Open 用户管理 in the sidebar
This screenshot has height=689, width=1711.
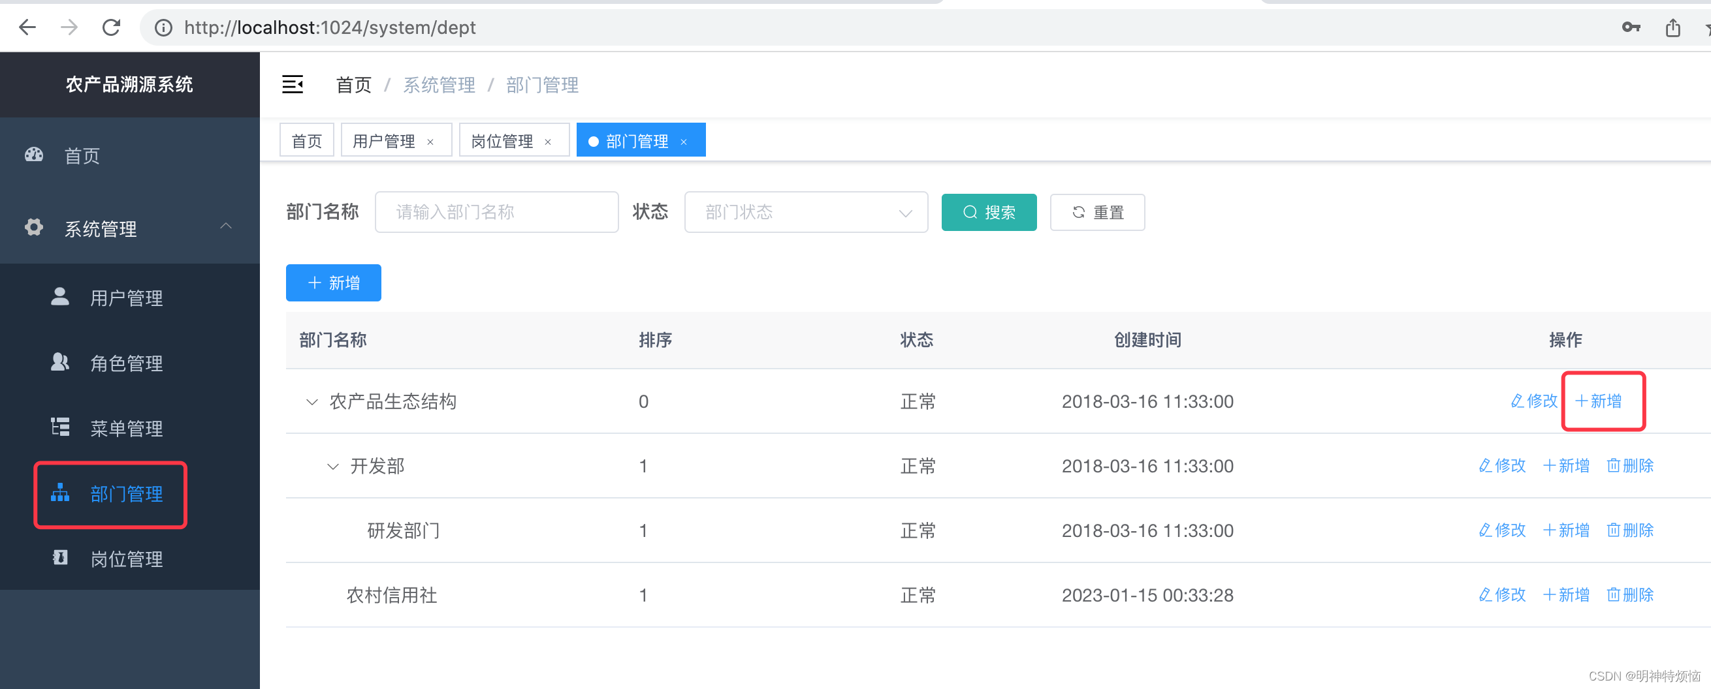[x=129, y=298]
